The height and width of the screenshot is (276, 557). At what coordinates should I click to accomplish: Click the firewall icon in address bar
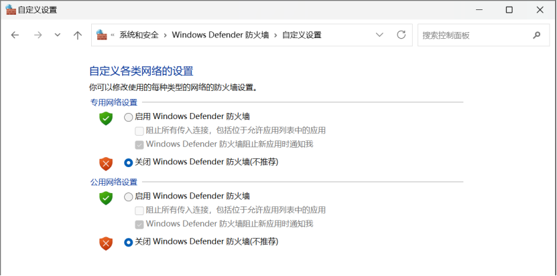102,35
